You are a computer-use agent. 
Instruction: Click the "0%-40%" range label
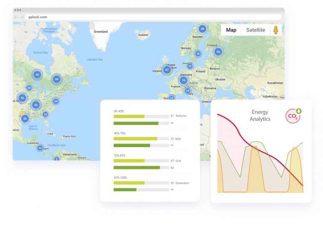119,111
